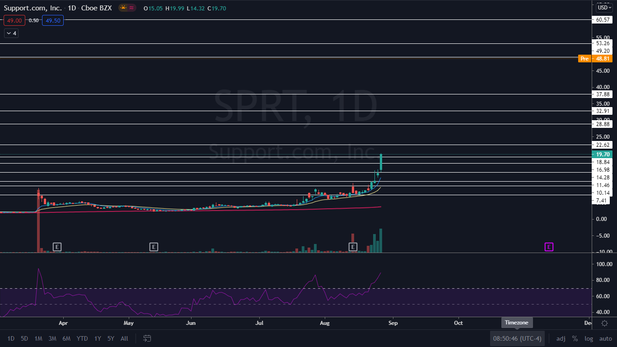
Task: Click the Sep label on the time axis
Action: point(393,323)
